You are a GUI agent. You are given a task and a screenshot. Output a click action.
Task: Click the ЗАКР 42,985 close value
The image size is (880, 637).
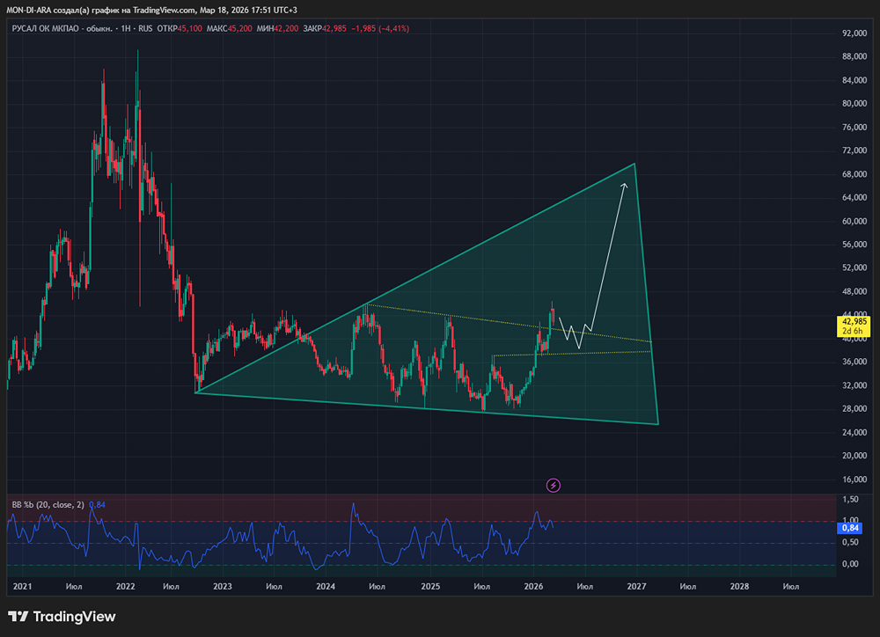tap(325, 28)
